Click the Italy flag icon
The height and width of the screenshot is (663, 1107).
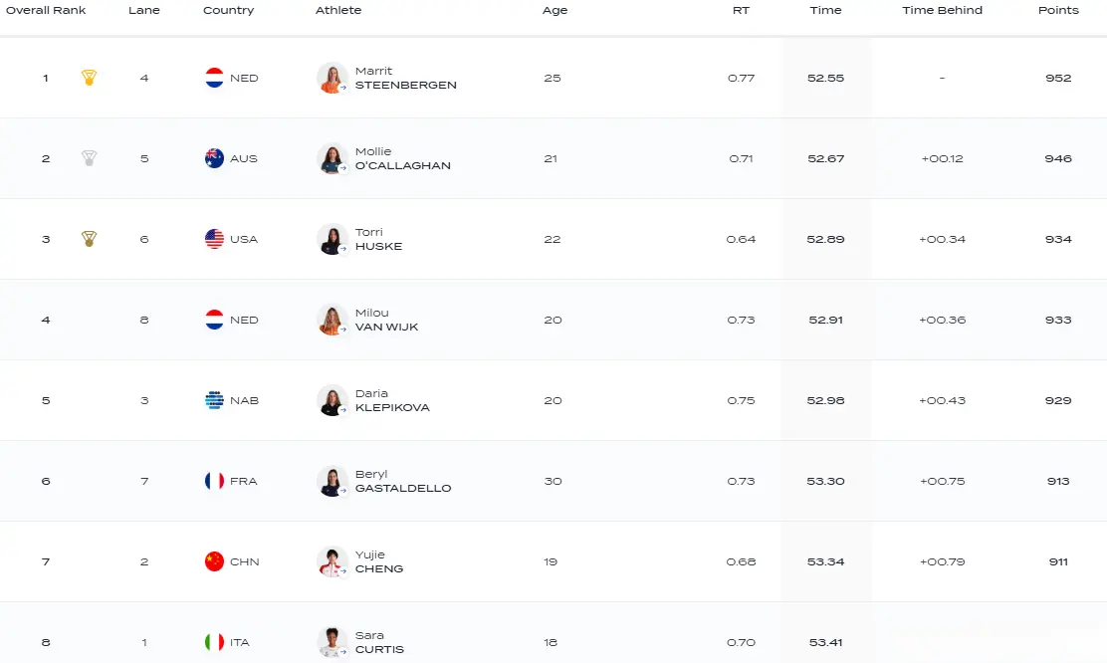pos(214,642)
